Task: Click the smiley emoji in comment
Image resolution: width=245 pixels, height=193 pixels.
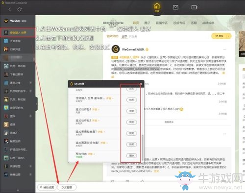Action: (x=181, y=109)
